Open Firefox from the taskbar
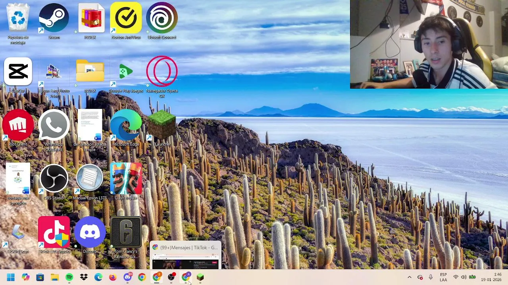Screen dimensions: 508x285 click(x=113, y=277)
